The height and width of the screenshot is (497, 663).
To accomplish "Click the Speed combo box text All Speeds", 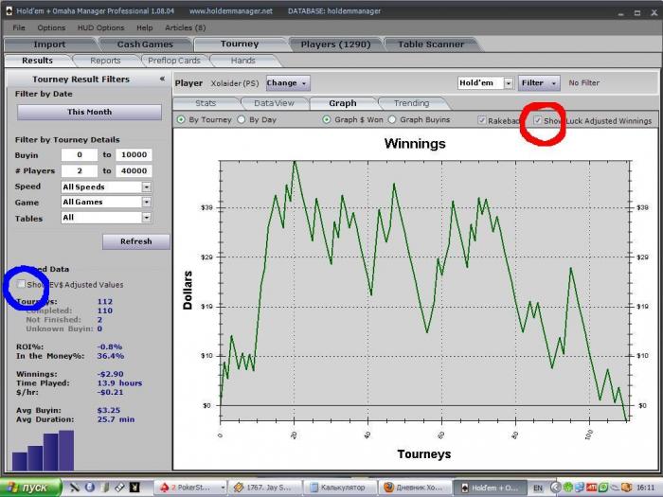I will pyautogui.click(x=83, y=186).
